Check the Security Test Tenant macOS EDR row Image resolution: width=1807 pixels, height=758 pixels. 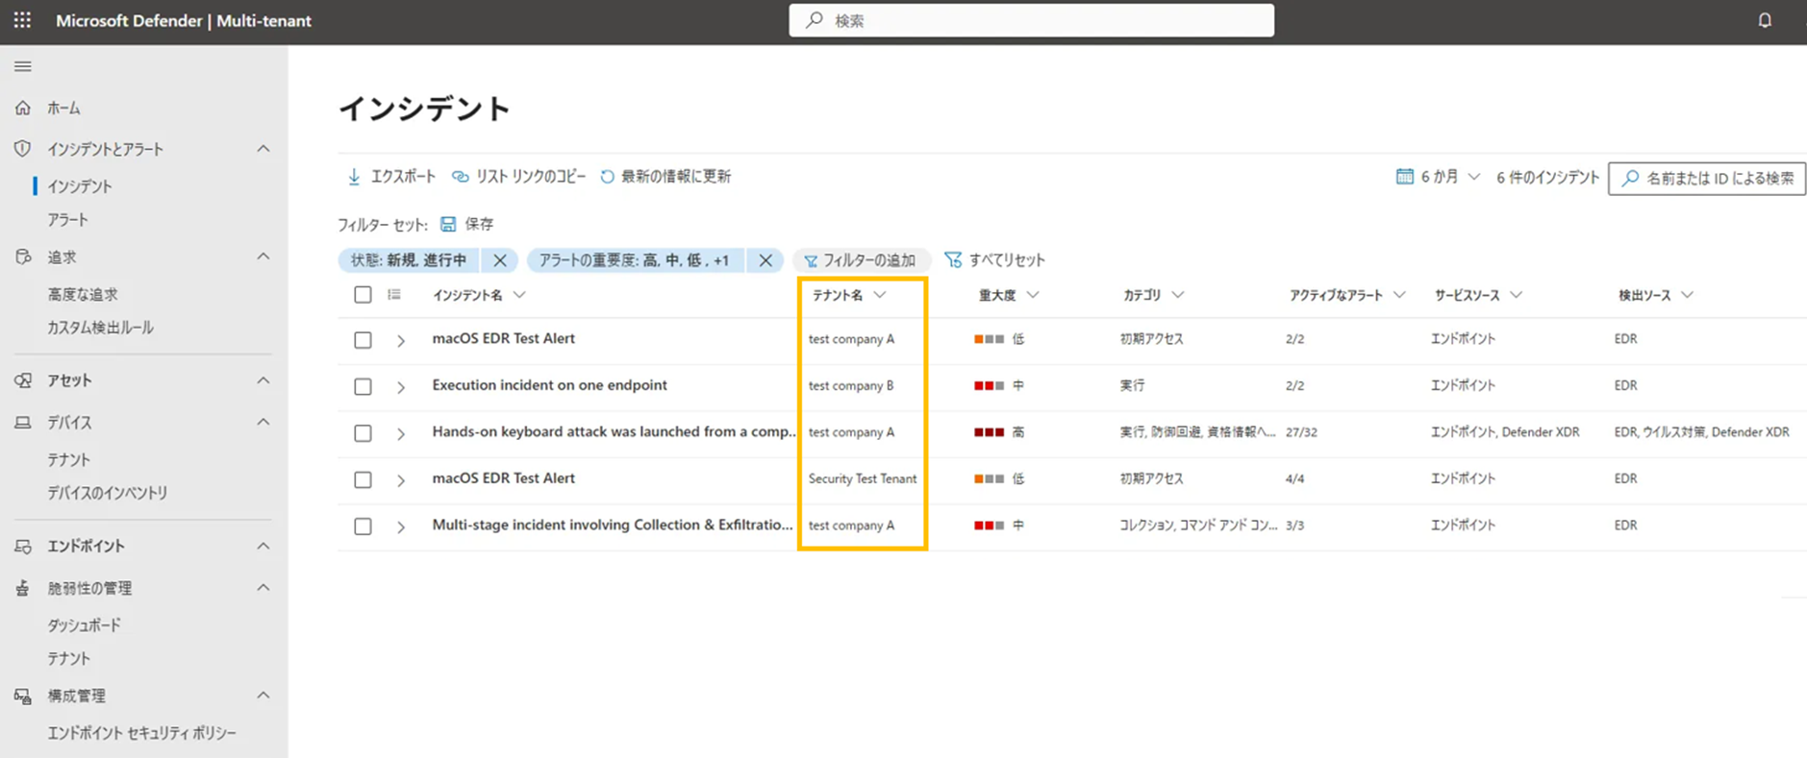363,479
